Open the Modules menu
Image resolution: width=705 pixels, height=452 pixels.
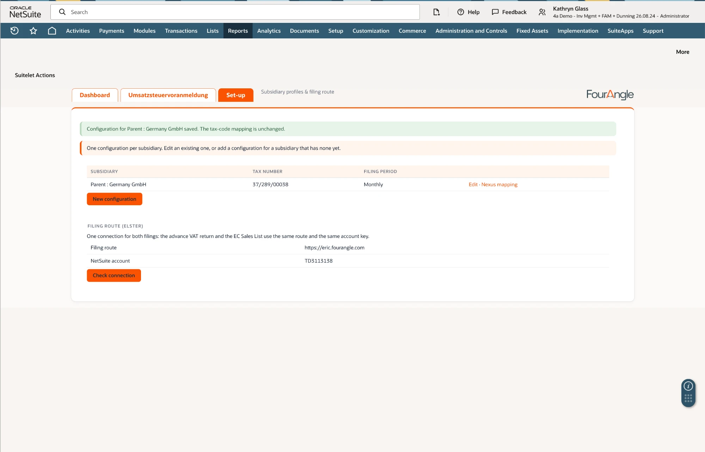(x=145, y=31)
